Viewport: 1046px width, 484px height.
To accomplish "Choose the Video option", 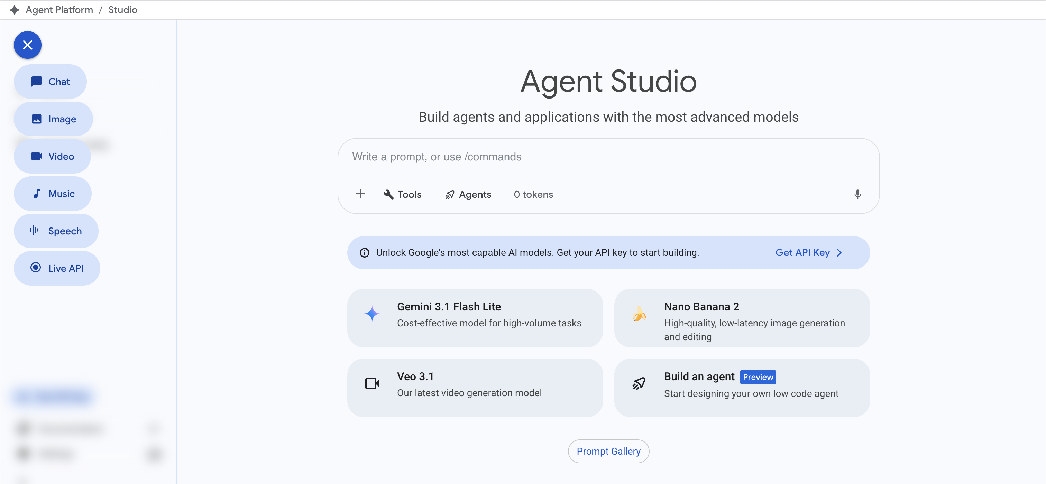I will tap(52, 156).
